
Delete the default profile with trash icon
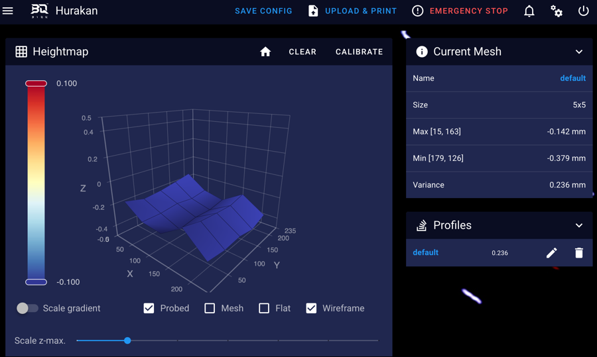tap(578, 253)
